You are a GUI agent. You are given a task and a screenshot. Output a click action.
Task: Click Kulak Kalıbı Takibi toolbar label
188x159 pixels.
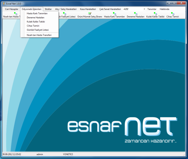click(155, 17)
